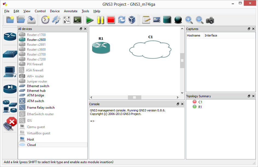Open the Annotate menu
Viewport: 258px width, 167px height.
point(71,11)
